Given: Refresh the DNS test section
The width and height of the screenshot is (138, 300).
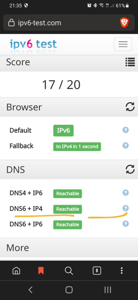Looking at the screenshot, I should tap(130, 169).
